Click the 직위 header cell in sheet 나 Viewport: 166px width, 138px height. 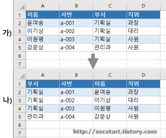tap(143, 84)
